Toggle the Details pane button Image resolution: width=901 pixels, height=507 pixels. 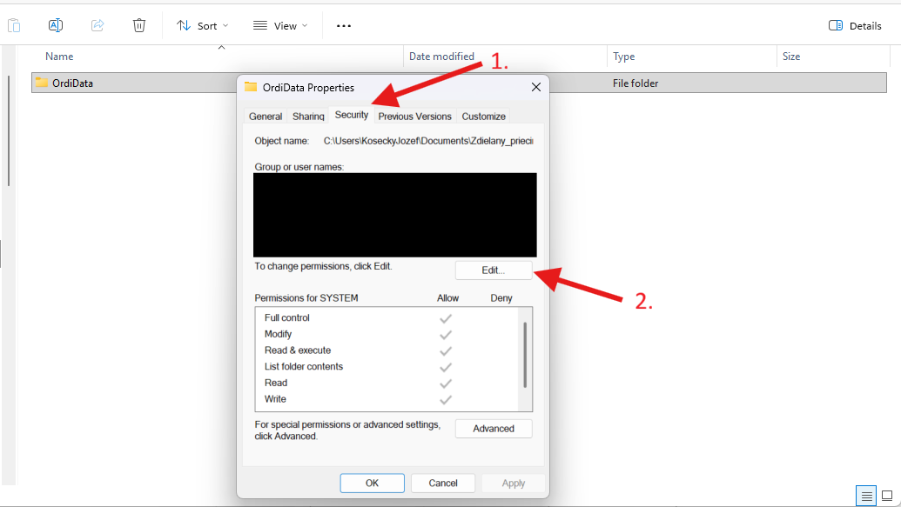tap(855, 26)
